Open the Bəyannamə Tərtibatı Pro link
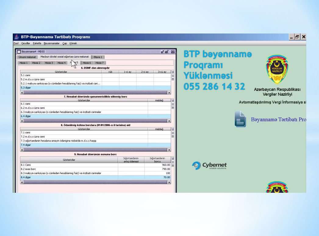Image resolution: width=319 pixels, height=236 pixels. click(x=278, y=119)
